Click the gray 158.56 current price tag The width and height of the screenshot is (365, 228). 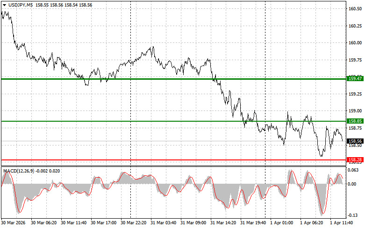356,141
